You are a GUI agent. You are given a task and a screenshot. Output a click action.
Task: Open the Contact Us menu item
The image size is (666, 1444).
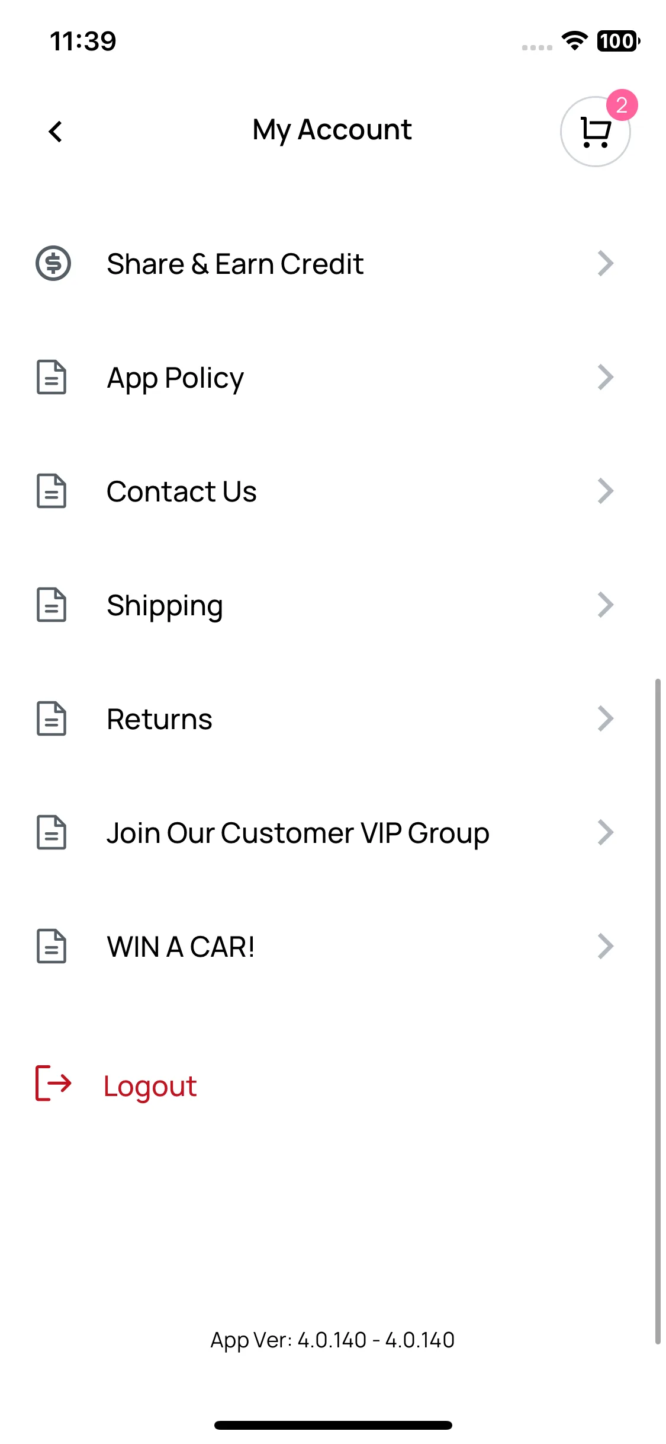(x=324, y=491)
